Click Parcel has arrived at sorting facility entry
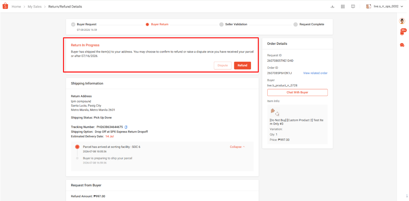409x201 pixels. (112, 147)
